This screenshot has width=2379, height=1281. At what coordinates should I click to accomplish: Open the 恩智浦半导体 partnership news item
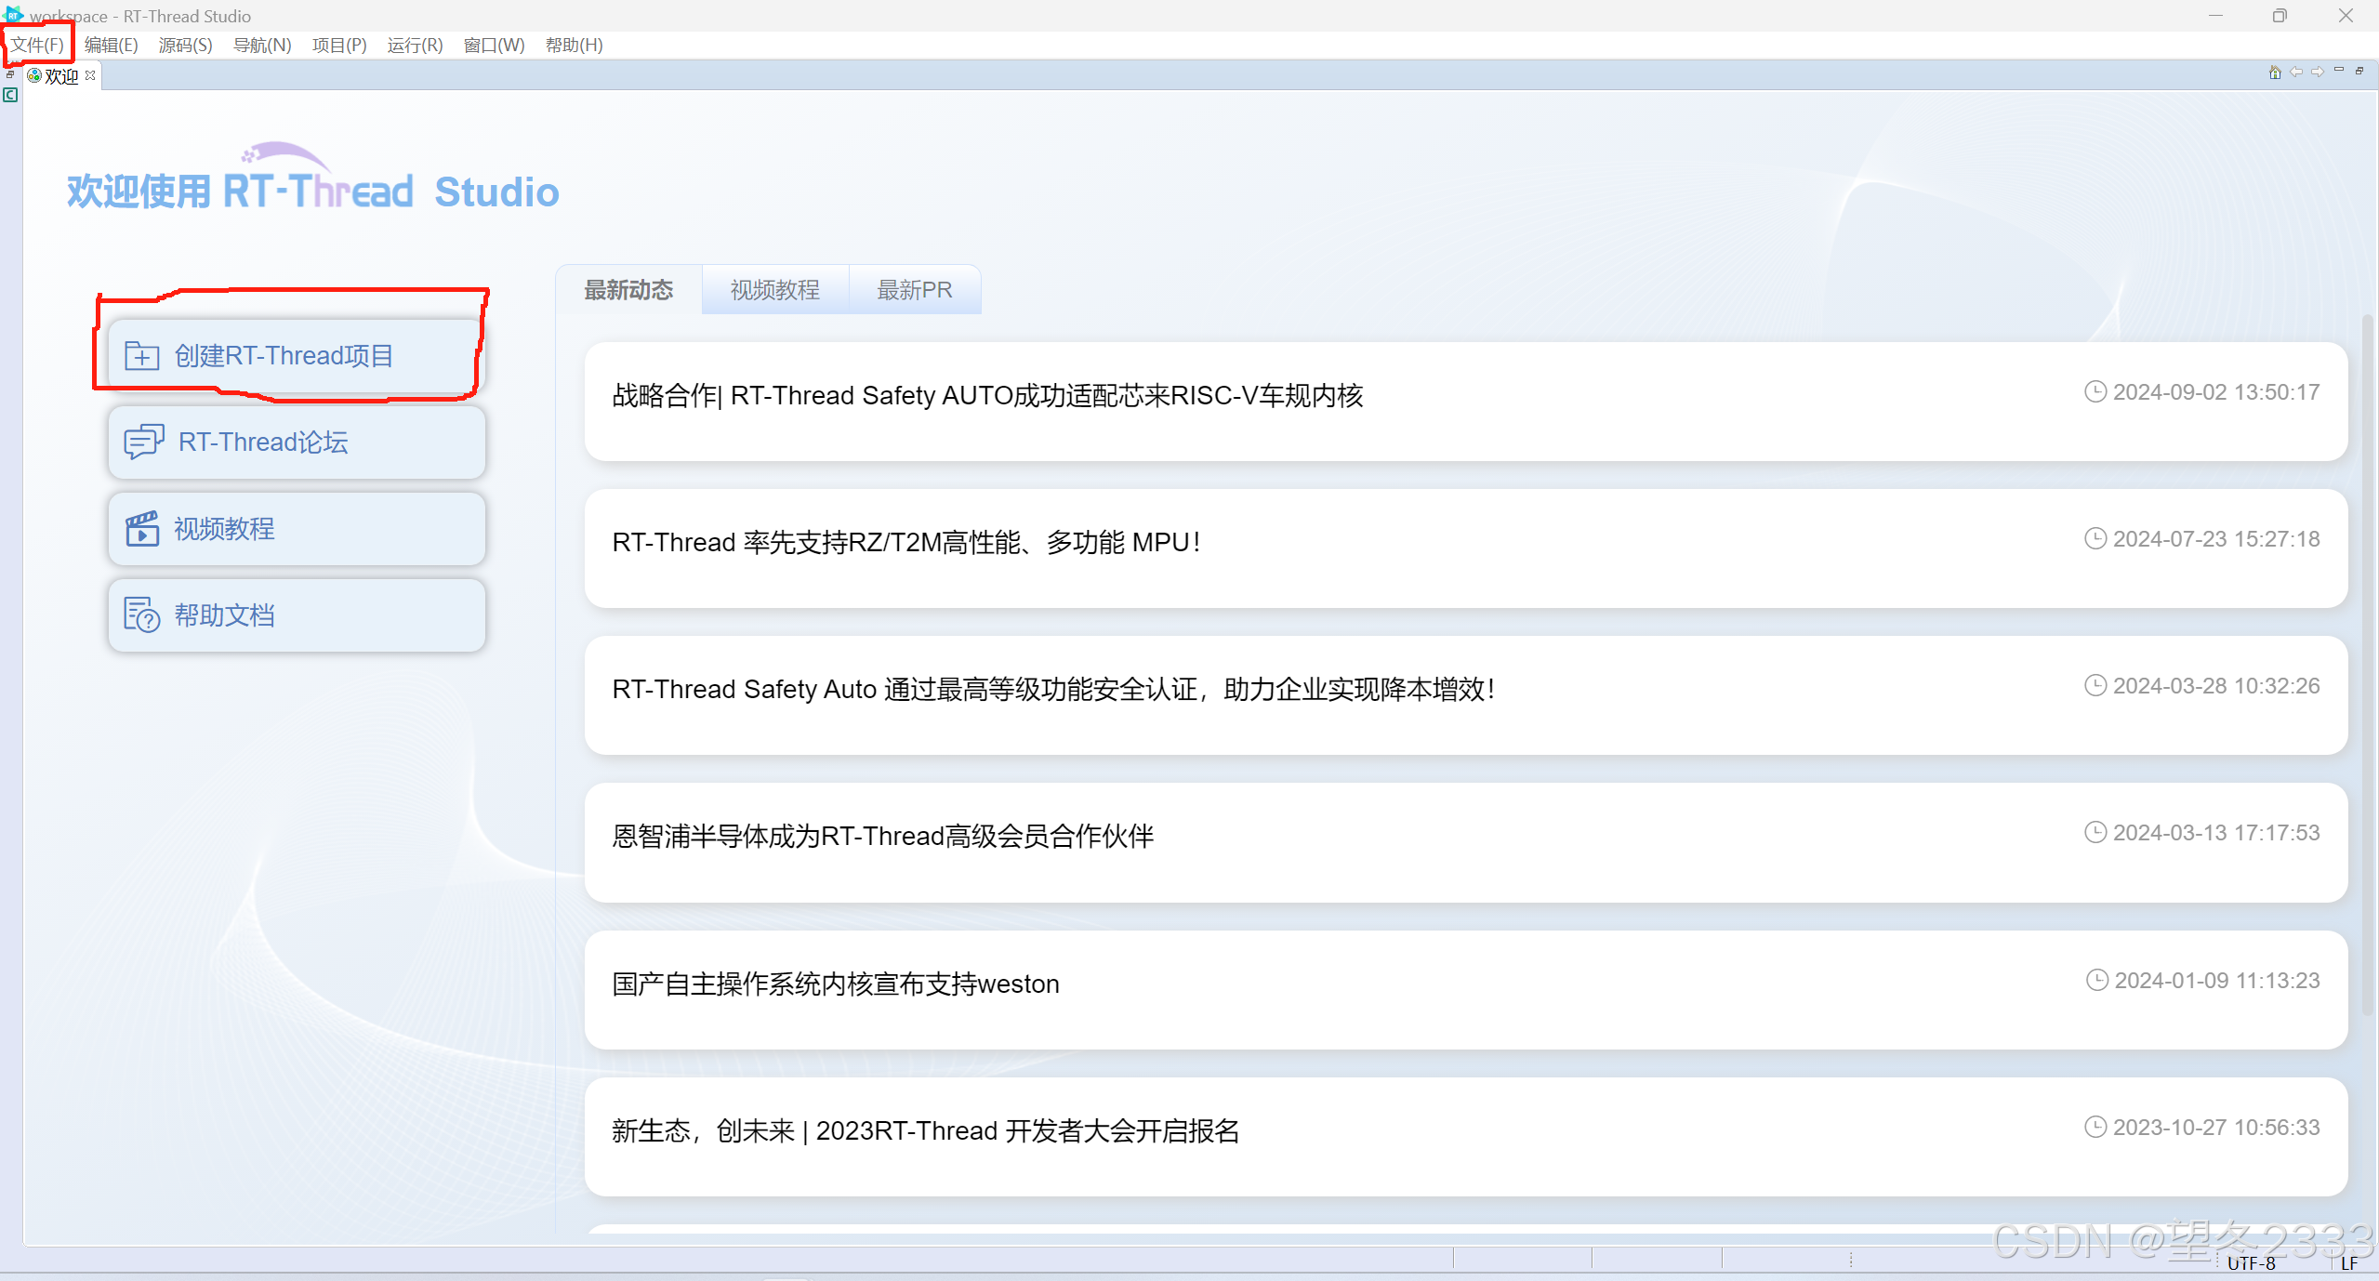coord(882,837)
